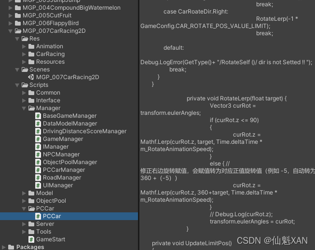The image size is (315, 250).
Task: Select the BaseGameManager script icon
Action: 38,116
